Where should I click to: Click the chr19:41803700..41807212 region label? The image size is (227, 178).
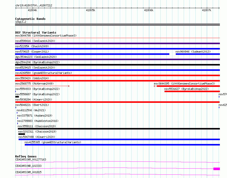pyautogui.click(x=34, y=5)
